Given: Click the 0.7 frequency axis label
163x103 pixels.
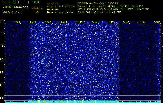Looking at the screenshot, I should click(2, 85).
